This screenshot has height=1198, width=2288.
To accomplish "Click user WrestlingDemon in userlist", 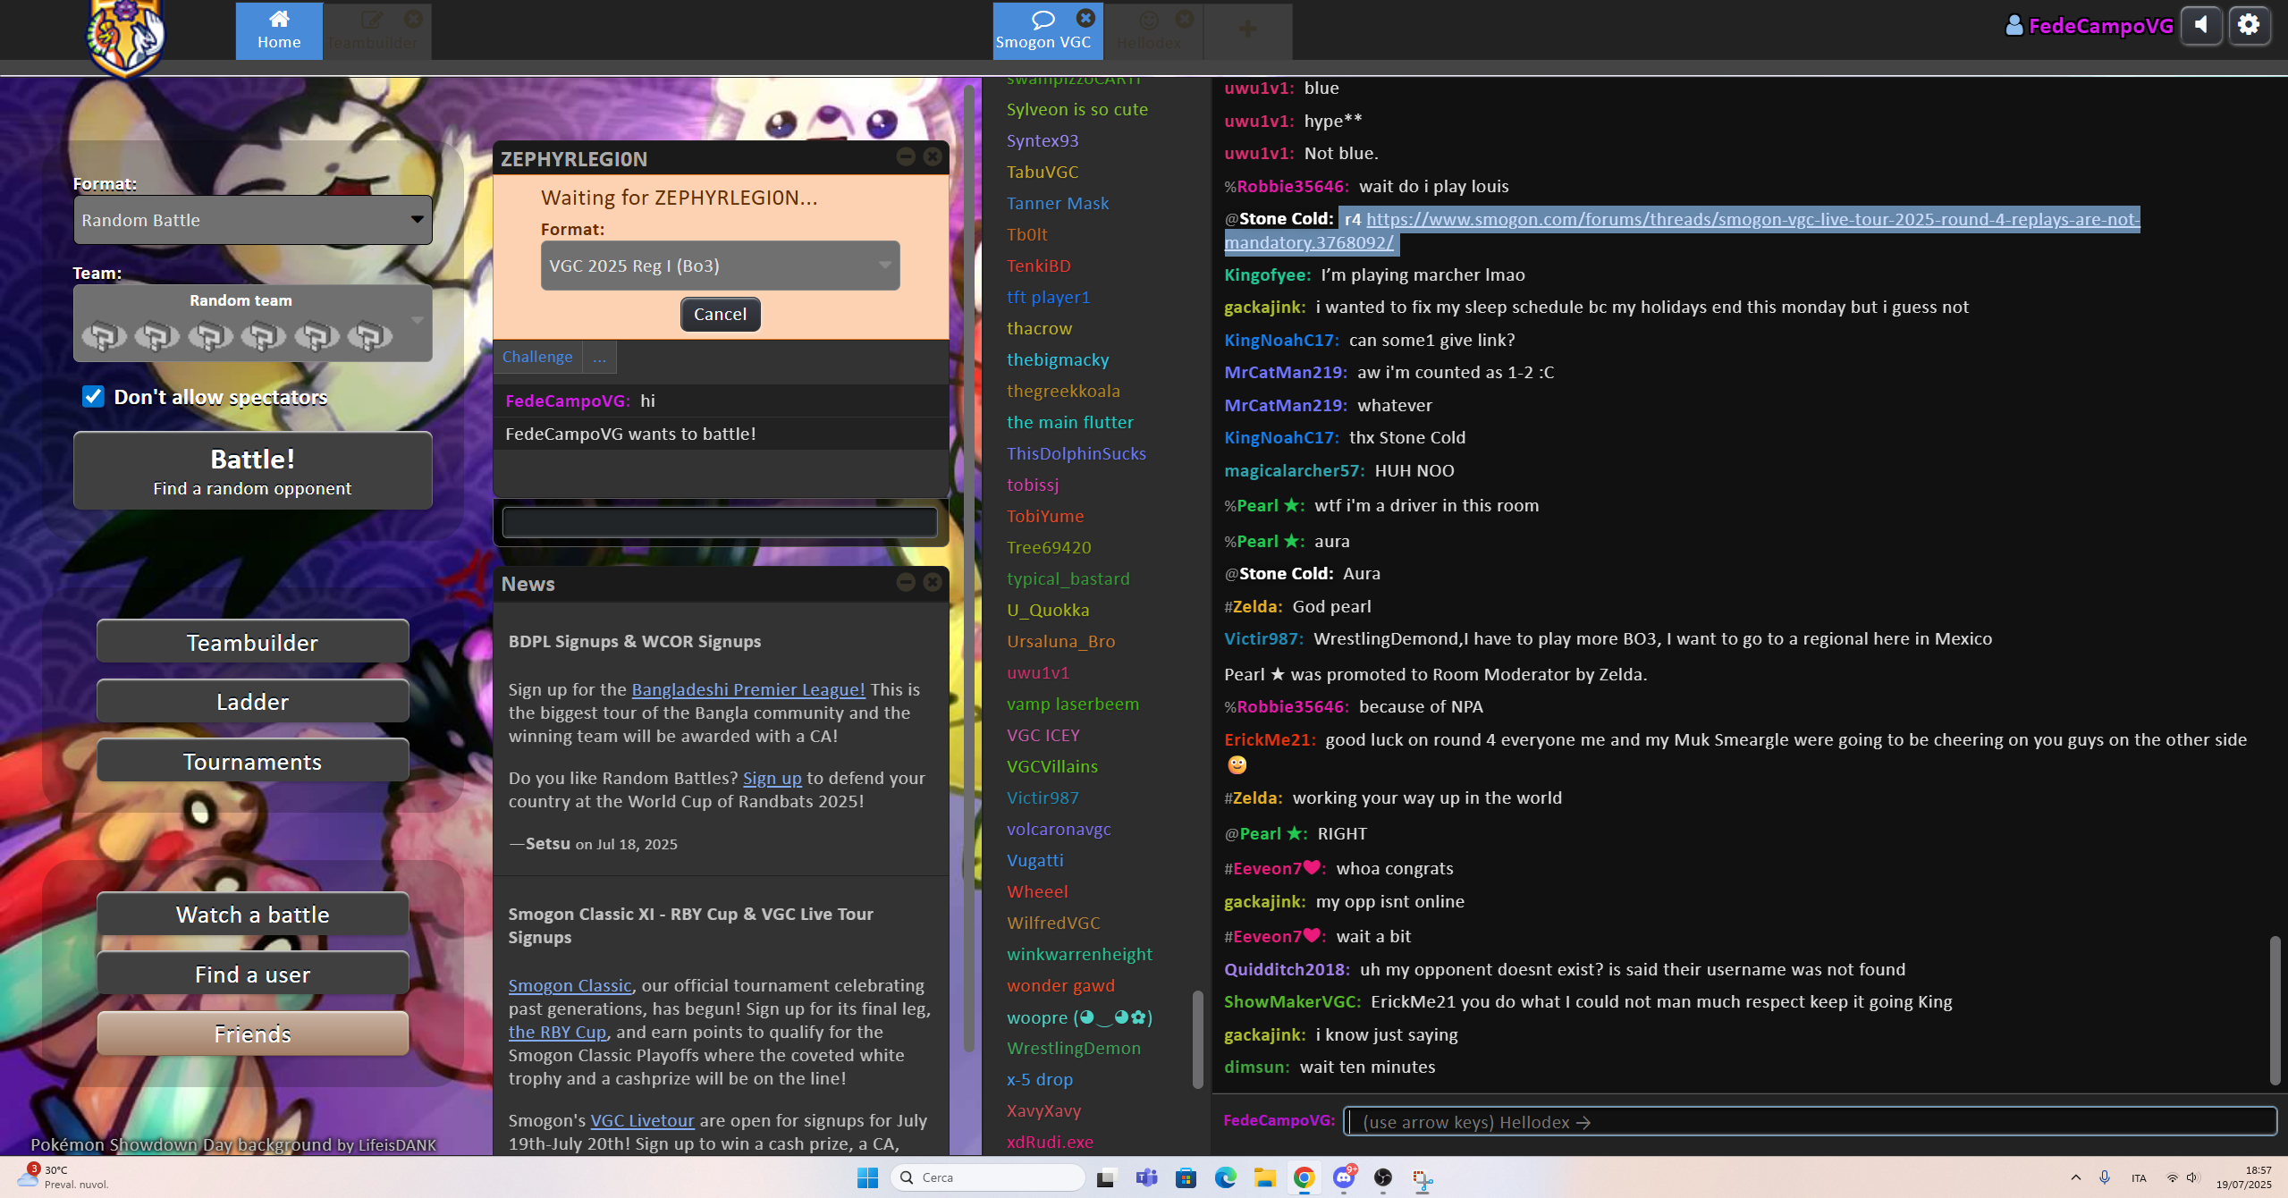I will point(1074,1048).
